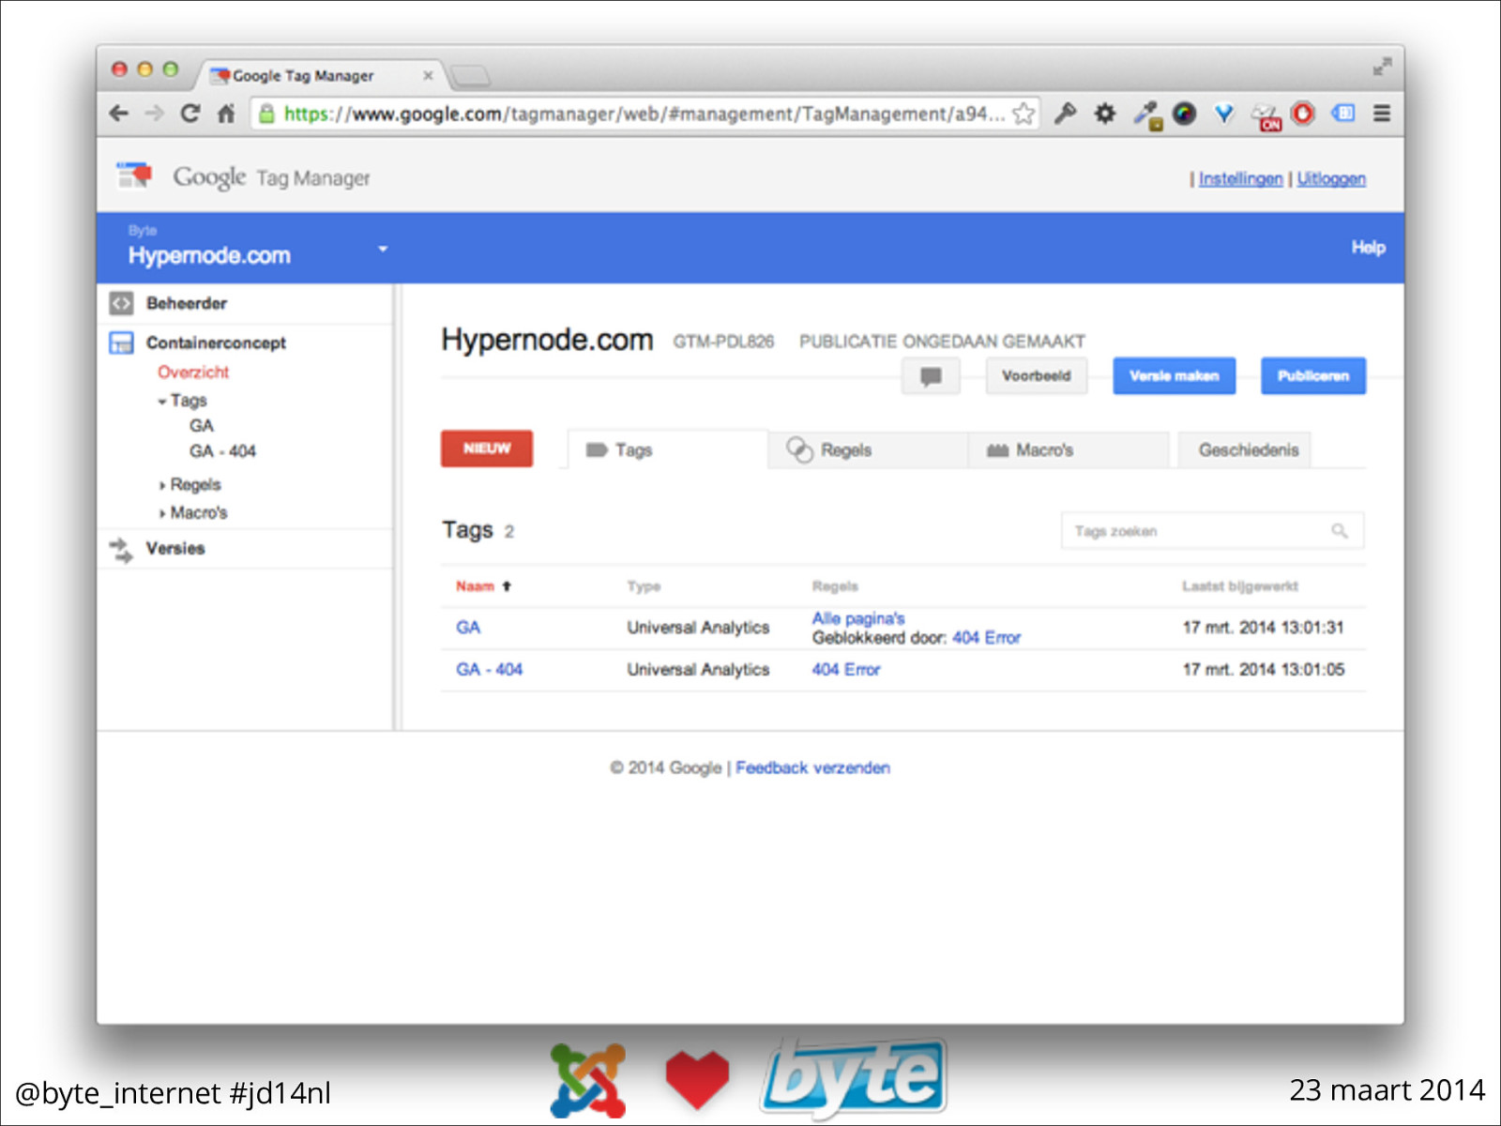
Task: Click the blue V extension icon
Action: coord(1223,114)
